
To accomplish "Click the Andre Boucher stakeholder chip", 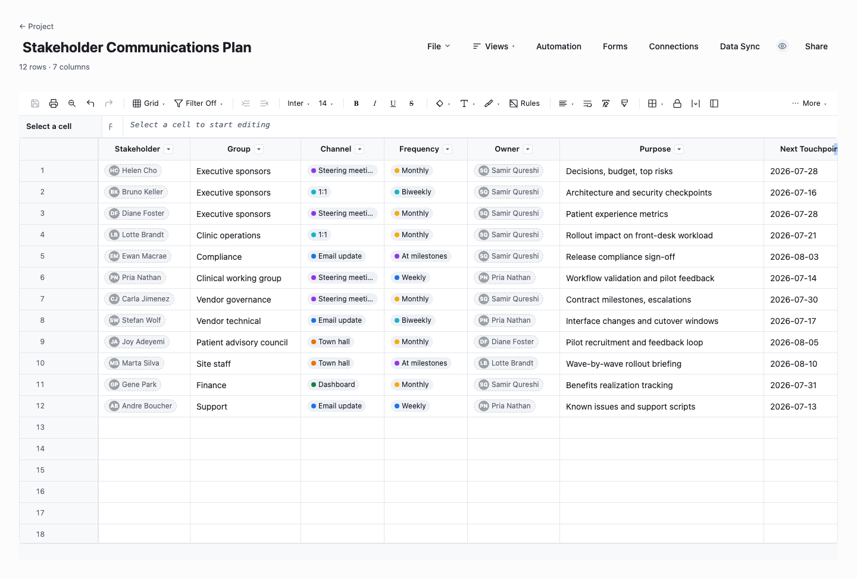I will tap(140, 406).
